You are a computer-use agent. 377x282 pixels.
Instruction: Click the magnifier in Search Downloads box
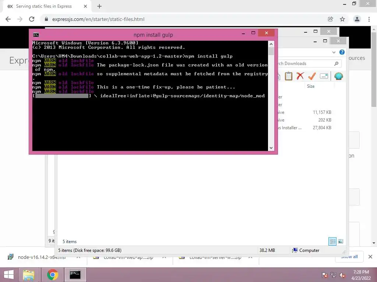[337, 64]
